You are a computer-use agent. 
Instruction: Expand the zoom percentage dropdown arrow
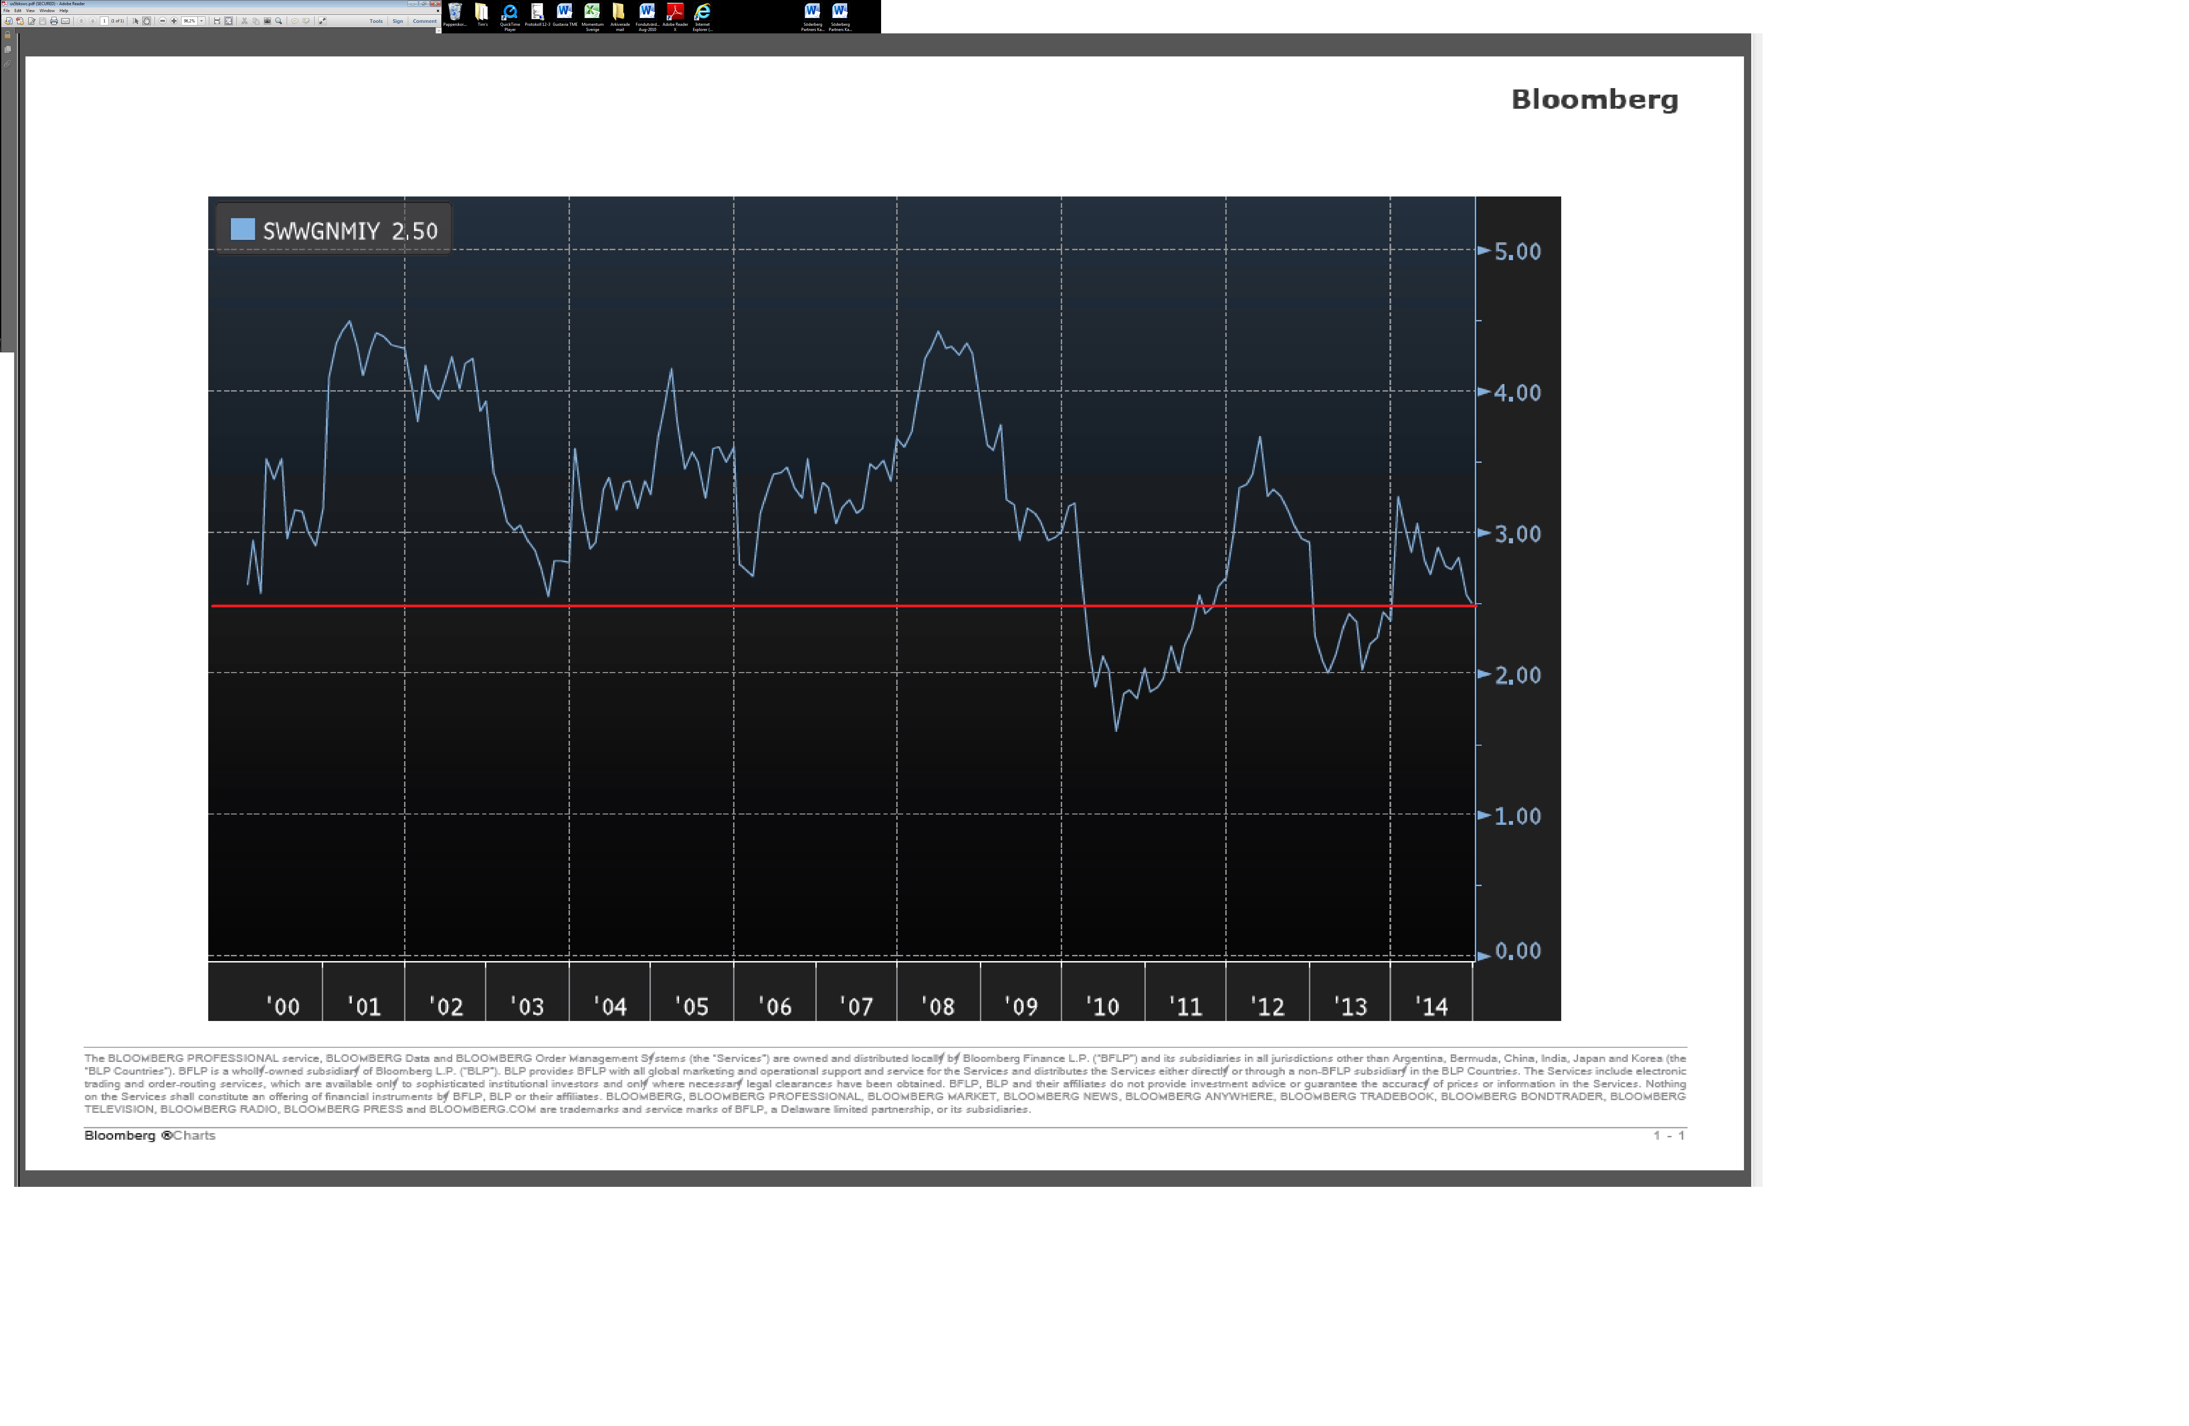tap(201, 21)
